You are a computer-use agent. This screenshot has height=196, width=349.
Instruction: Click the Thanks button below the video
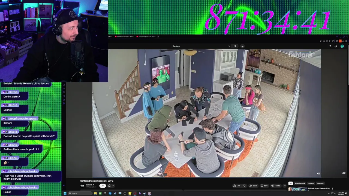click(x=276, y=186)
